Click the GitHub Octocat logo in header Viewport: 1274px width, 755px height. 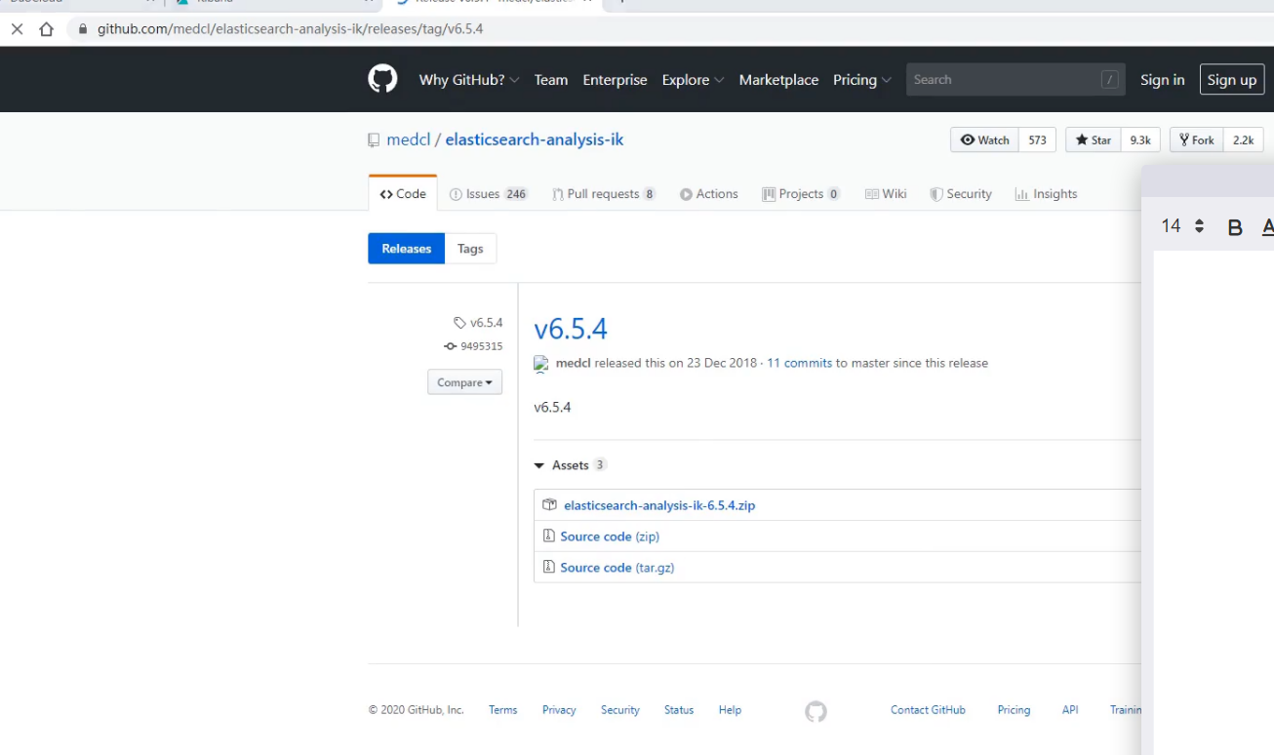(x=382, y=79)
